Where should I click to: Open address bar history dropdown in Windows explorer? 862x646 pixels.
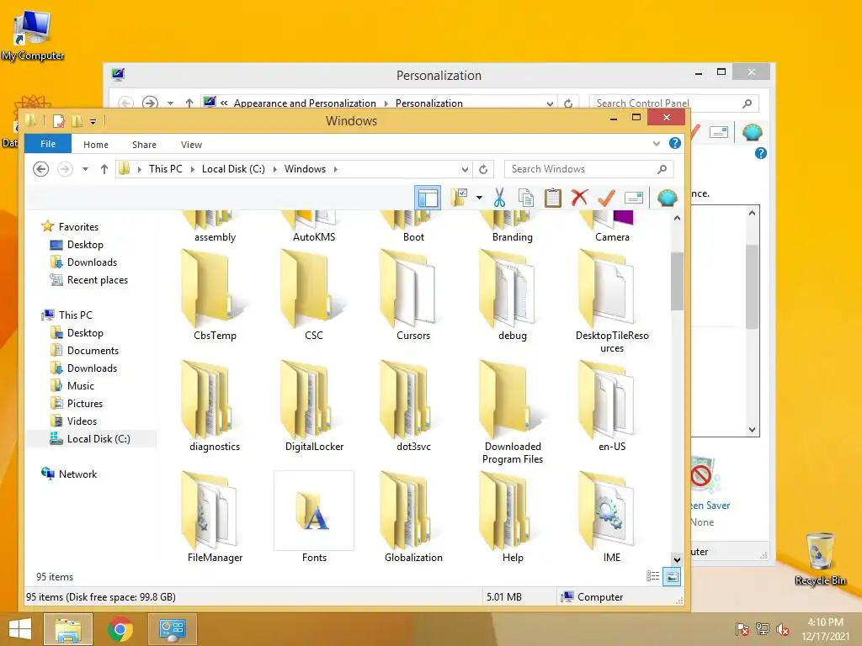[465, 169]
